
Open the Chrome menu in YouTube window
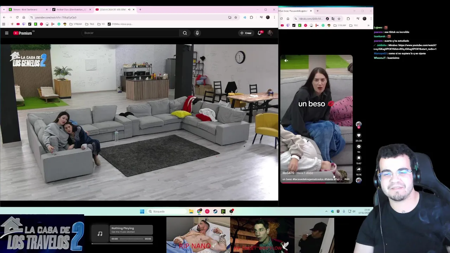(274, 17)
